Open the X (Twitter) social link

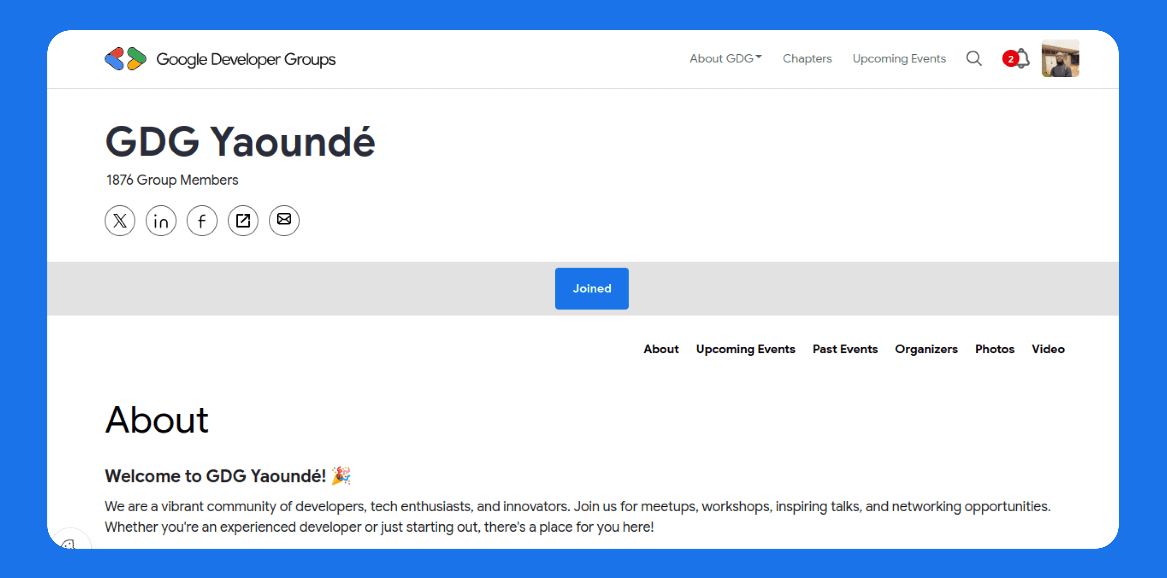pyautogui.click(x=120, y=220)
